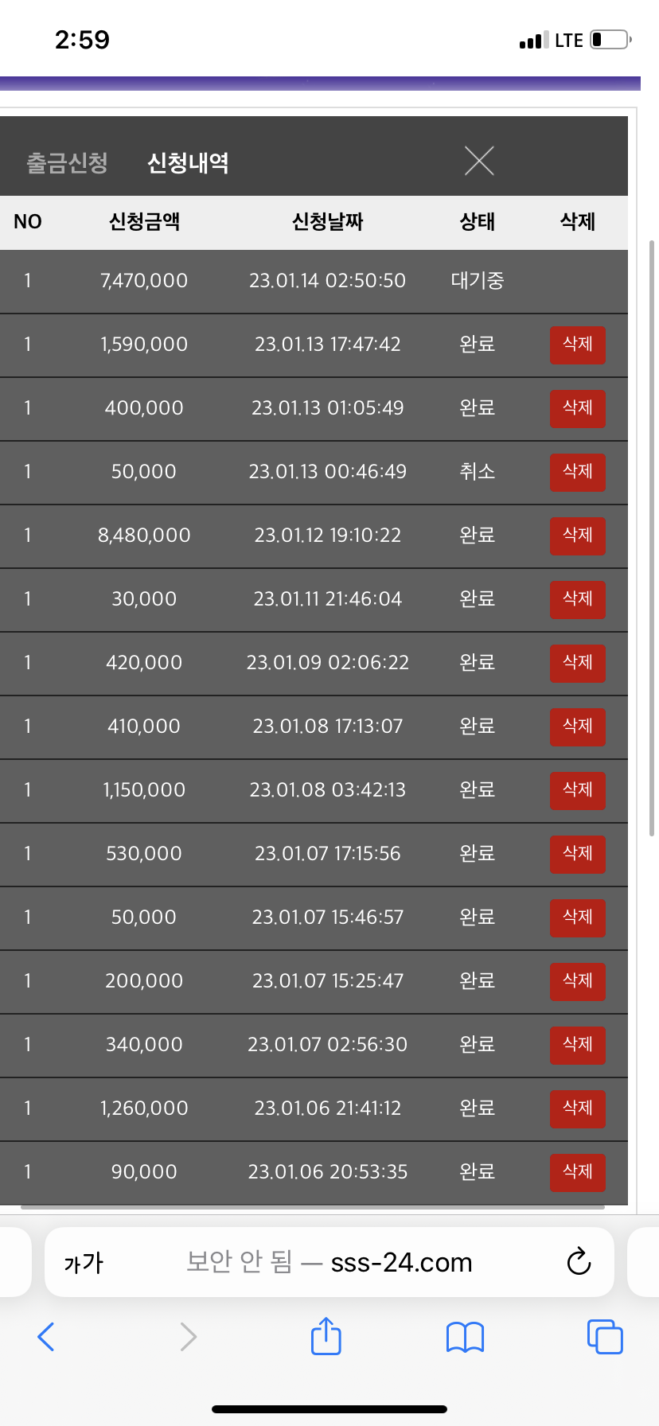Tap the Safari back arrow

46,1336
